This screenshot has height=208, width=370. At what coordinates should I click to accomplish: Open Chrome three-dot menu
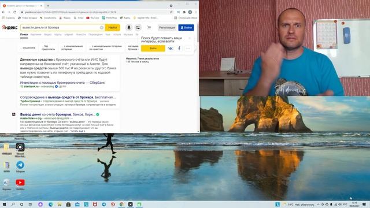(196, 12)
